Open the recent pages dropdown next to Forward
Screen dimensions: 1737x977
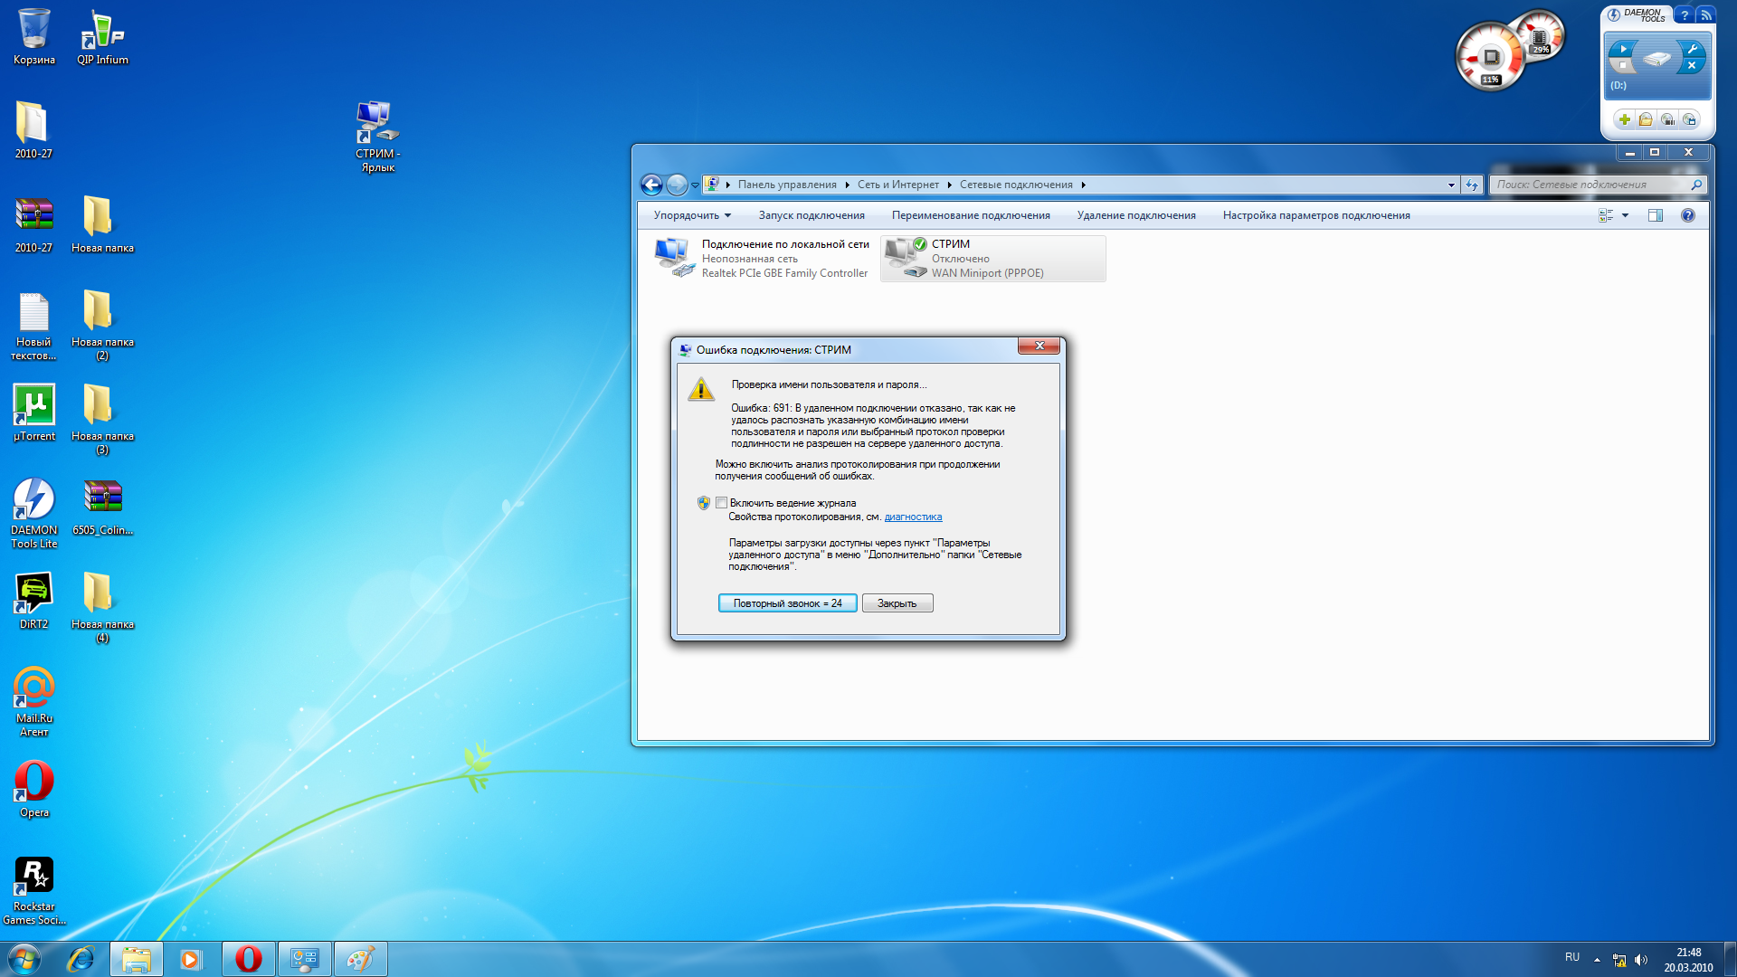click(x=695, y=185)
